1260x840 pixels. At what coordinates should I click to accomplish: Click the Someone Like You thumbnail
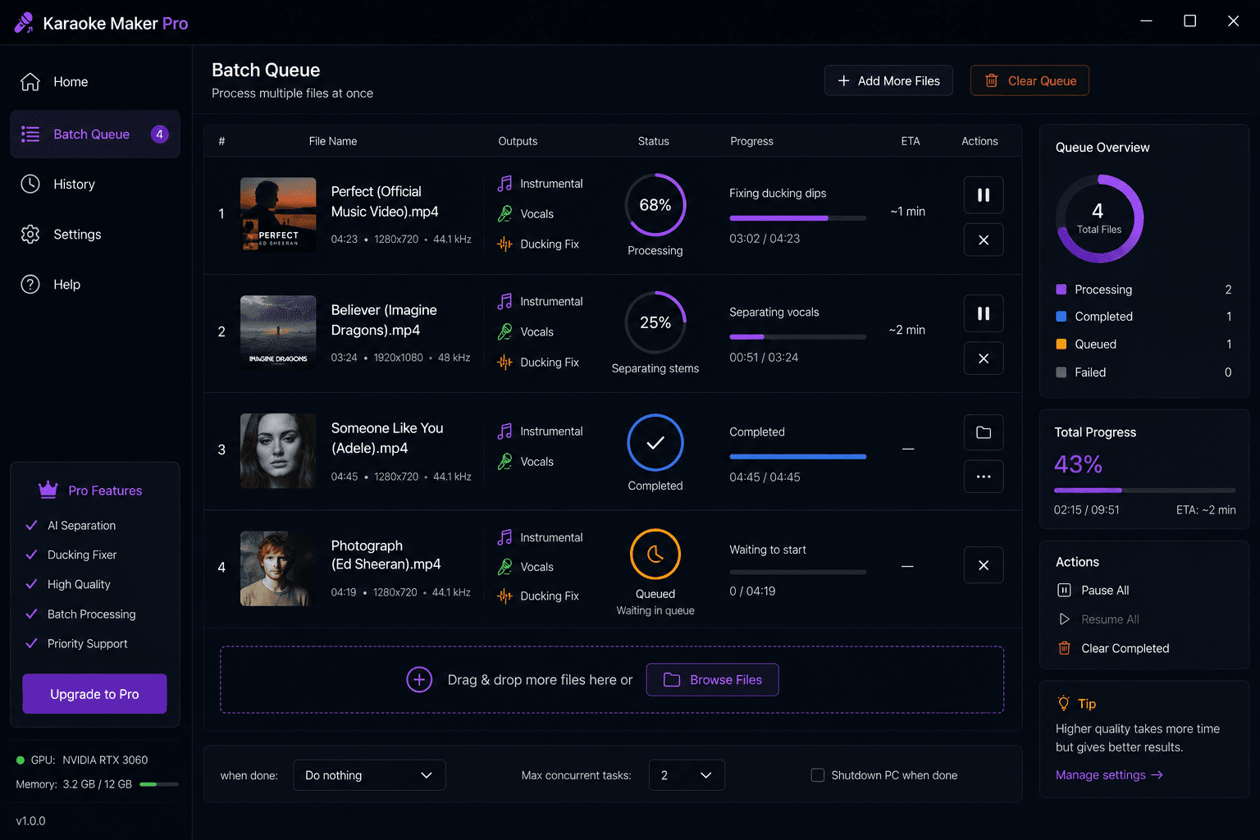click(278, 451)
